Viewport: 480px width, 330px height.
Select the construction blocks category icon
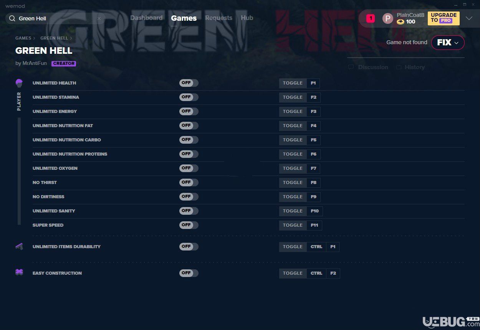point(19,272)
